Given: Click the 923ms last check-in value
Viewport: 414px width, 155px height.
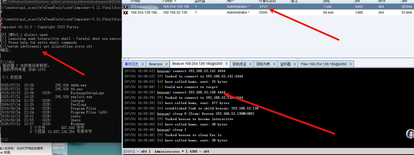Looking at the screenshot, I should coord(407,6).
